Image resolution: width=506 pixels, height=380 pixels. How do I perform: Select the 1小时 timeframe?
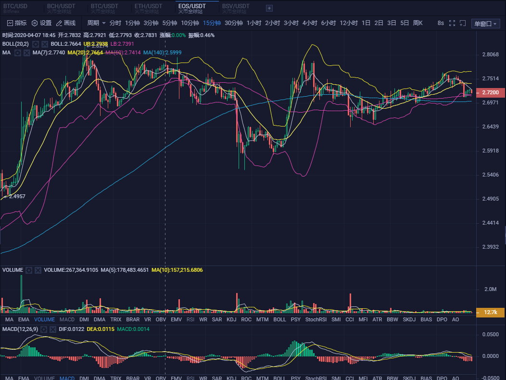coord(253,23)
